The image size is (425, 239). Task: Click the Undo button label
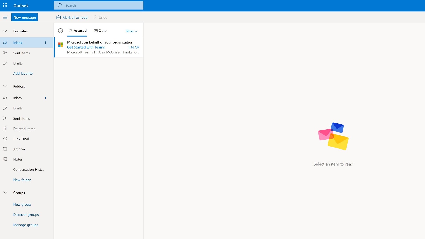point(103,18)
